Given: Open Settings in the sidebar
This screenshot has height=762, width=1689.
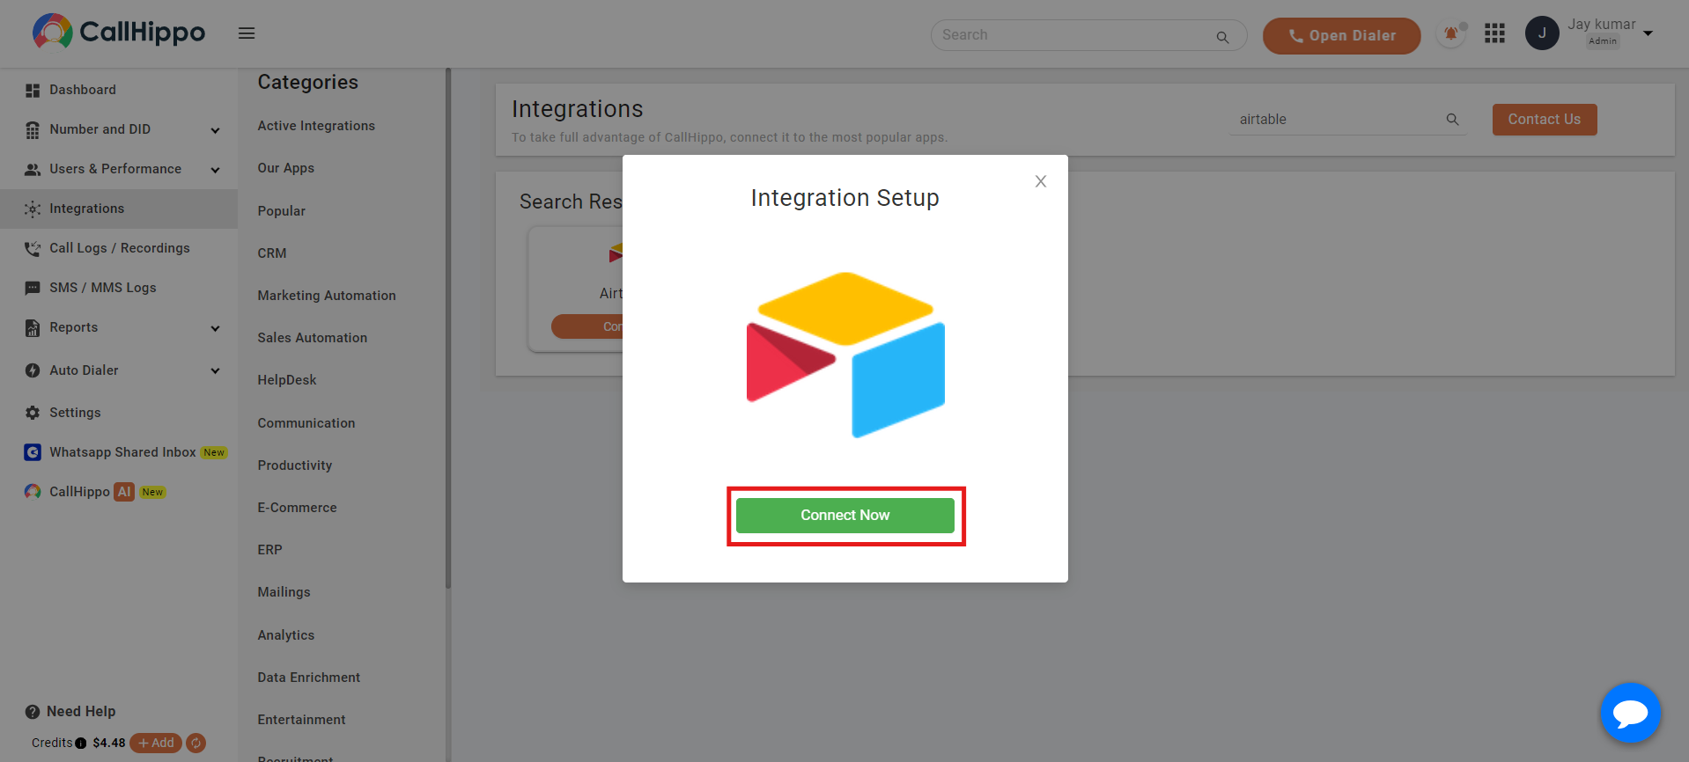Looking at the screenshot, I should pos(75,413).
